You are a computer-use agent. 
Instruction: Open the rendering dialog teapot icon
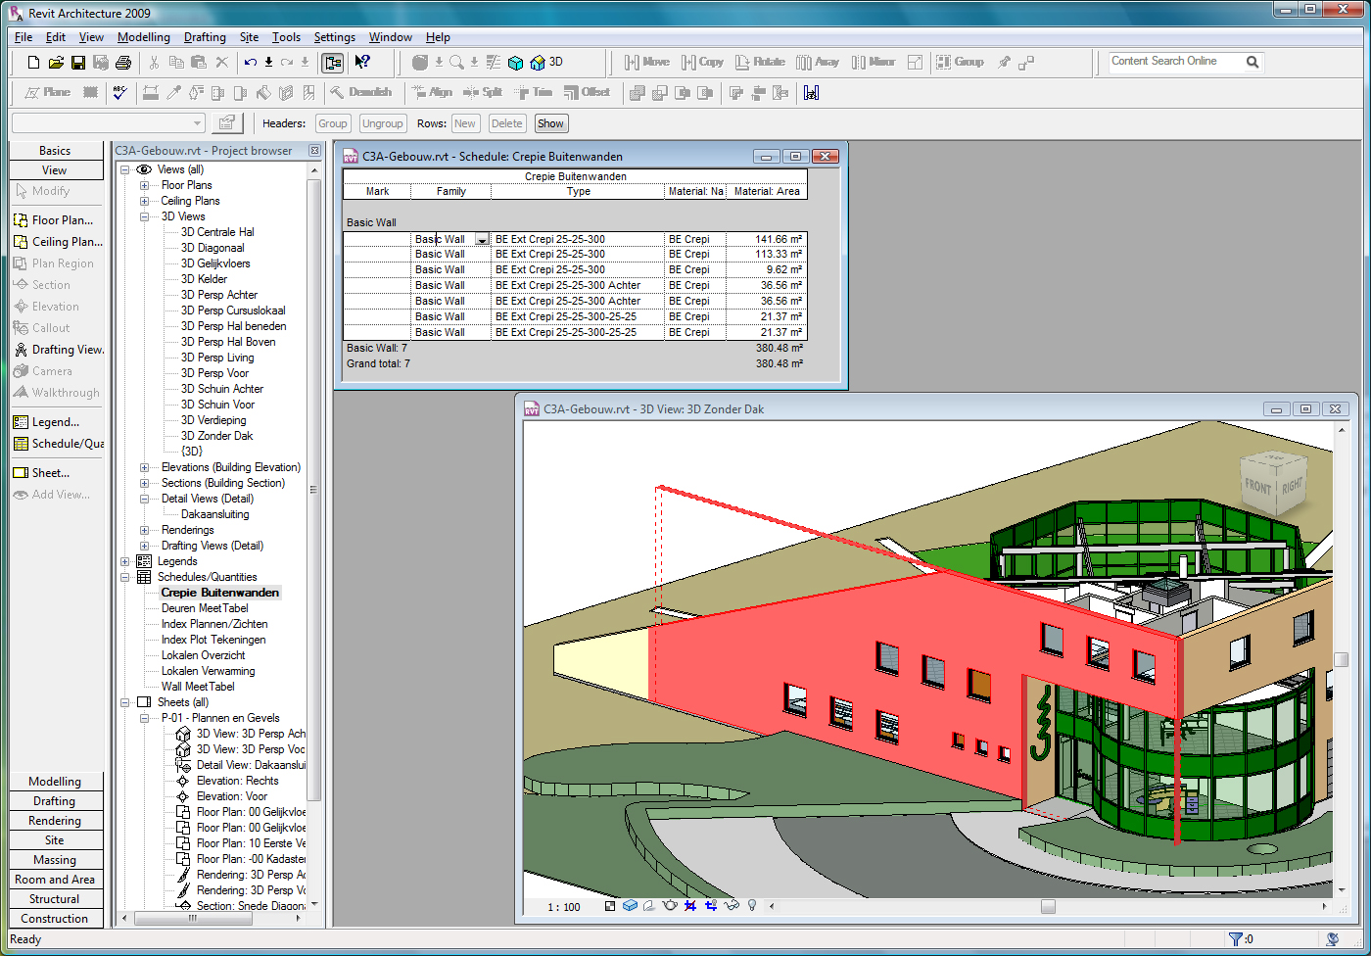click(x=670, y=906)
